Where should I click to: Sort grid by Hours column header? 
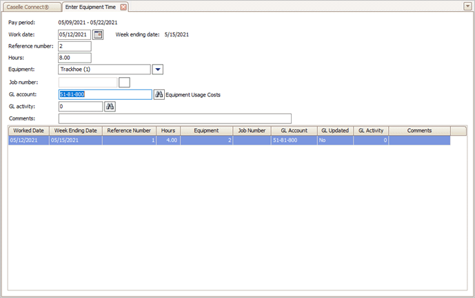coord(168,130)
